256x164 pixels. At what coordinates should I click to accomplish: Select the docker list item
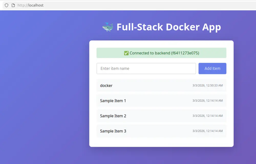pos(161,85)
